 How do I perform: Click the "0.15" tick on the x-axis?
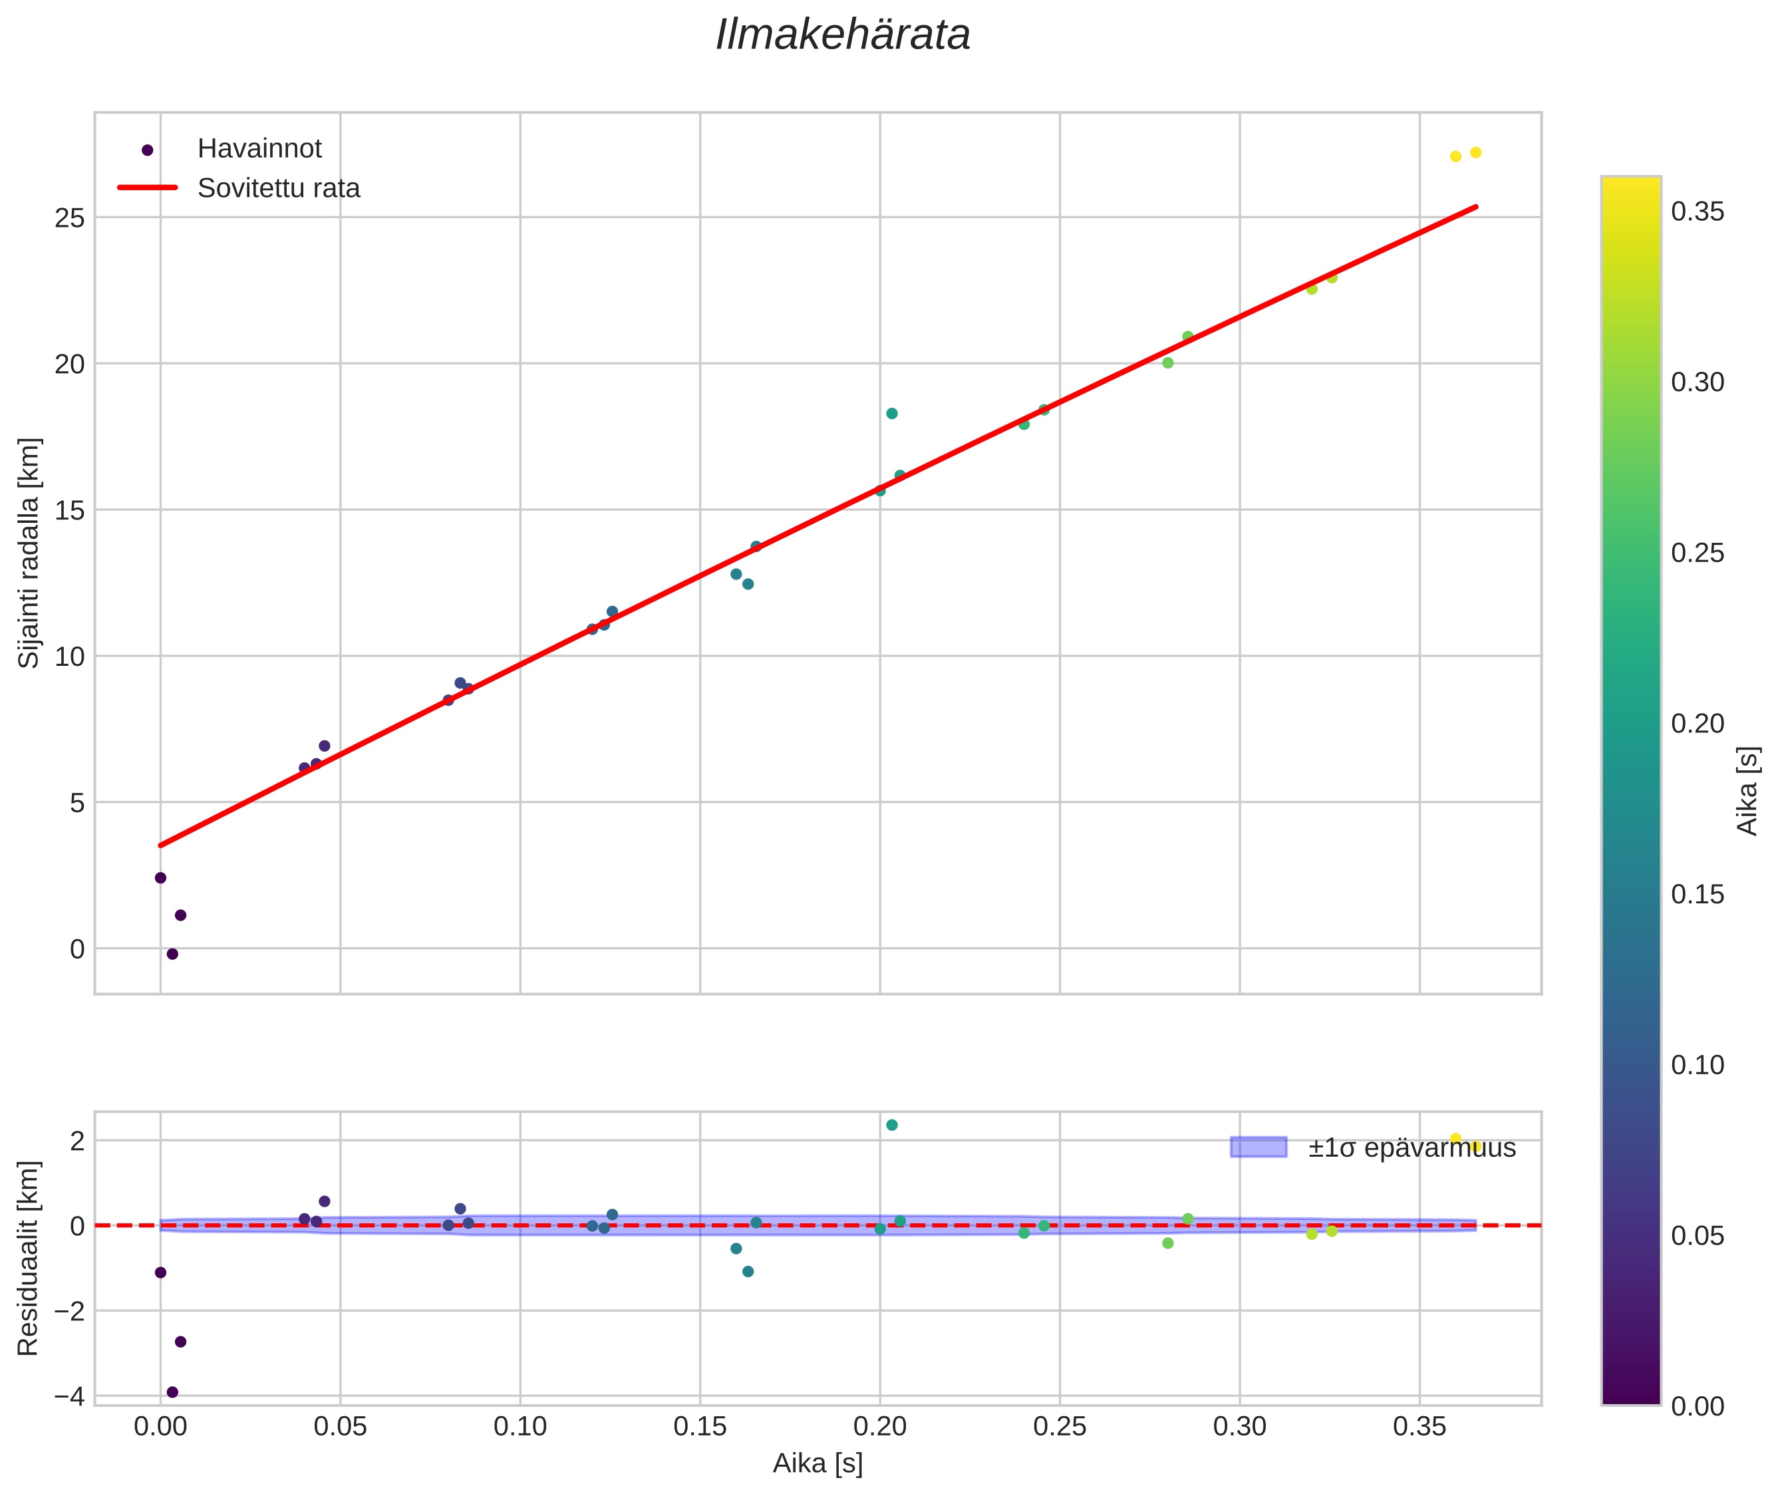[x=700, y=1426]
